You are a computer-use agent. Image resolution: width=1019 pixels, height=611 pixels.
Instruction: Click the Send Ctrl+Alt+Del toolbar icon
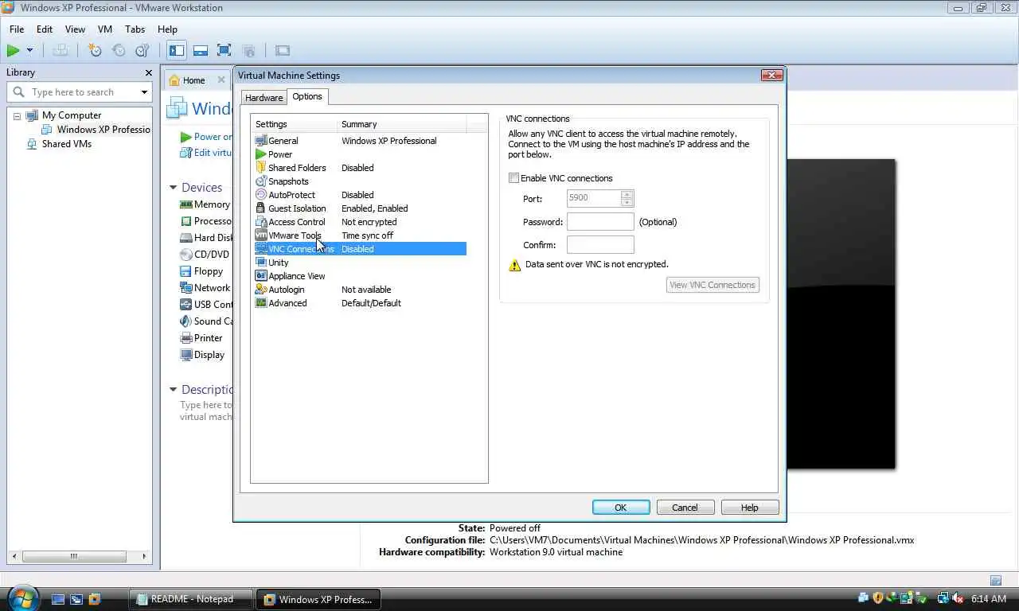[61, 50]
